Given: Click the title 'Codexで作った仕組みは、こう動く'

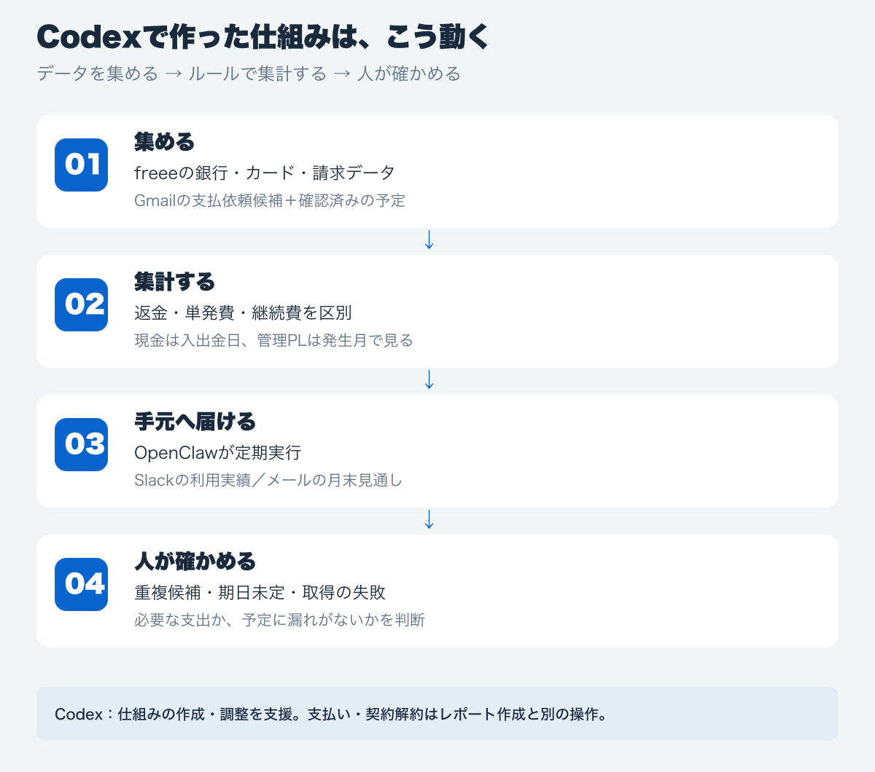Looking at the screenshot, I should (x=262, y=37).
